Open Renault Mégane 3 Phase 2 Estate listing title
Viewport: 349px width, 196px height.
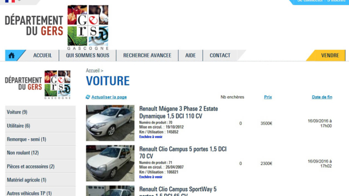pyautogui.click(x=178, y=112)
